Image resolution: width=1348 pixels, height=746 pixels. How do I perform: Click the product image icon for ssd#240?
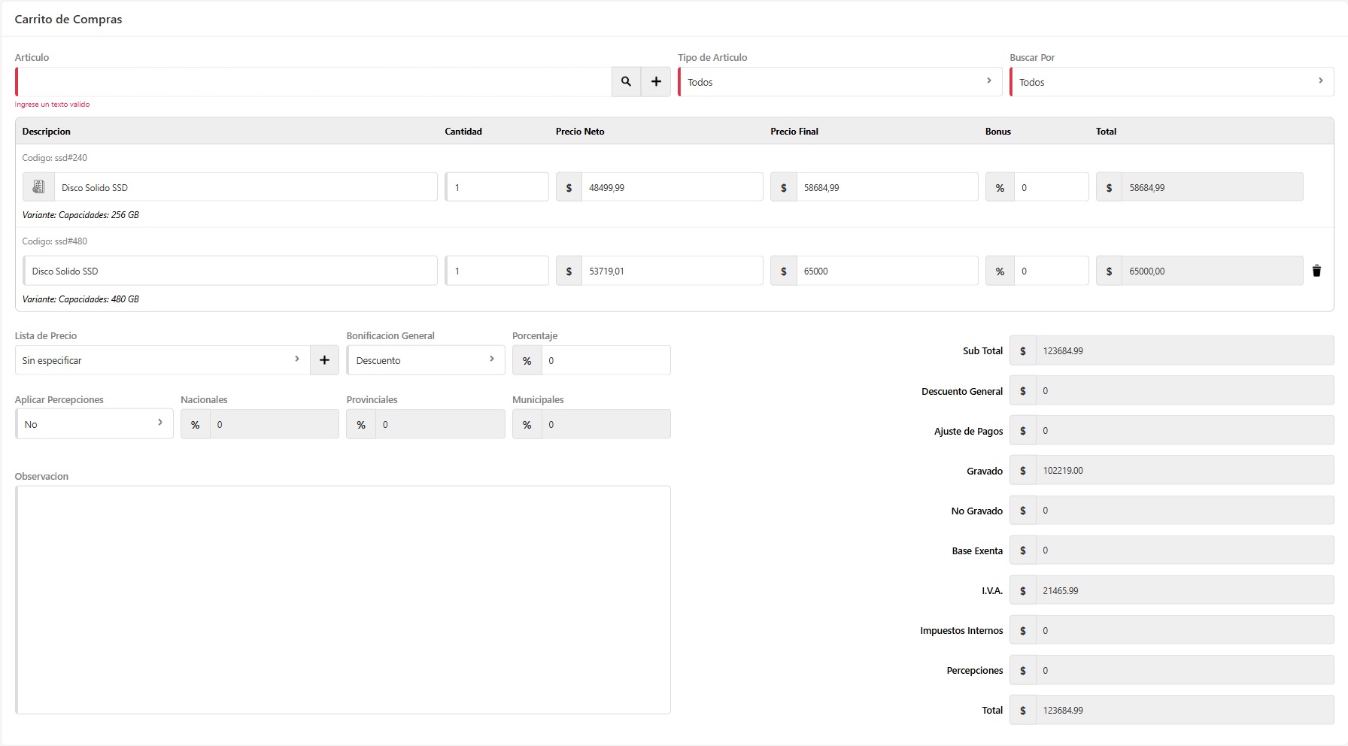coord(38,187)
